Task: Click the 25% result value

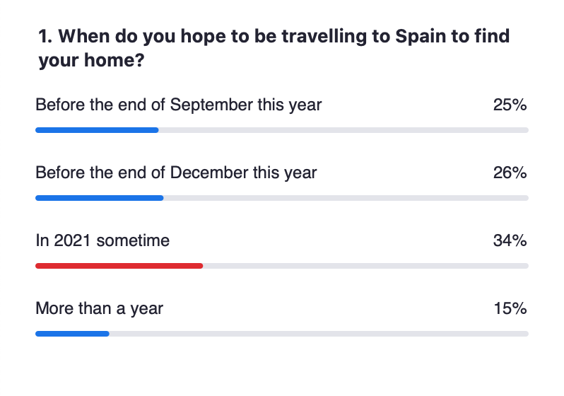Action: [510, 105]
